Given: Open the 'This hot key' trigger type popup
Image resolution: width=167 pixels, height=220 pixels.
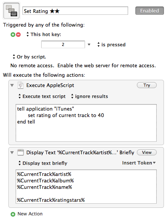Looking at the screenshot, I should tap(44, 35).
